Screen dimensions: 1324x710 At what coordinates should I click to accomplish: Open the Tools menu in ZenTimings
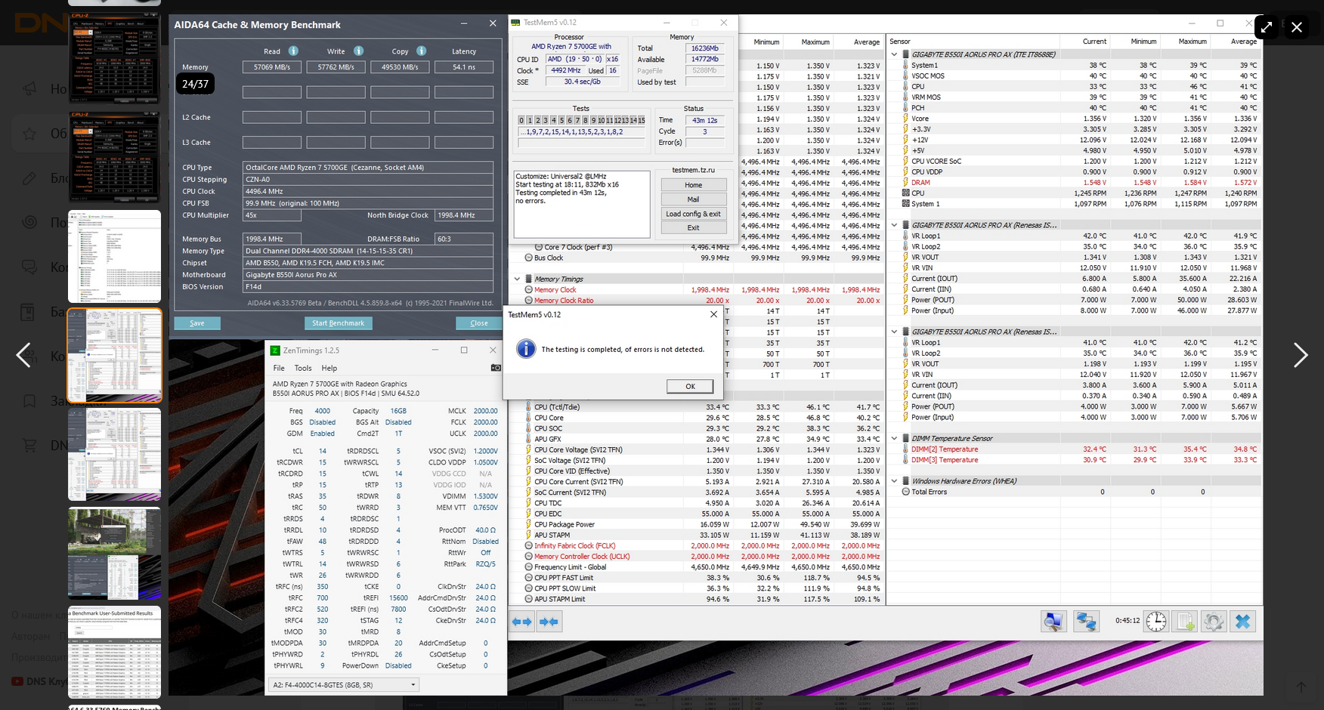click(x=303, y=368)
